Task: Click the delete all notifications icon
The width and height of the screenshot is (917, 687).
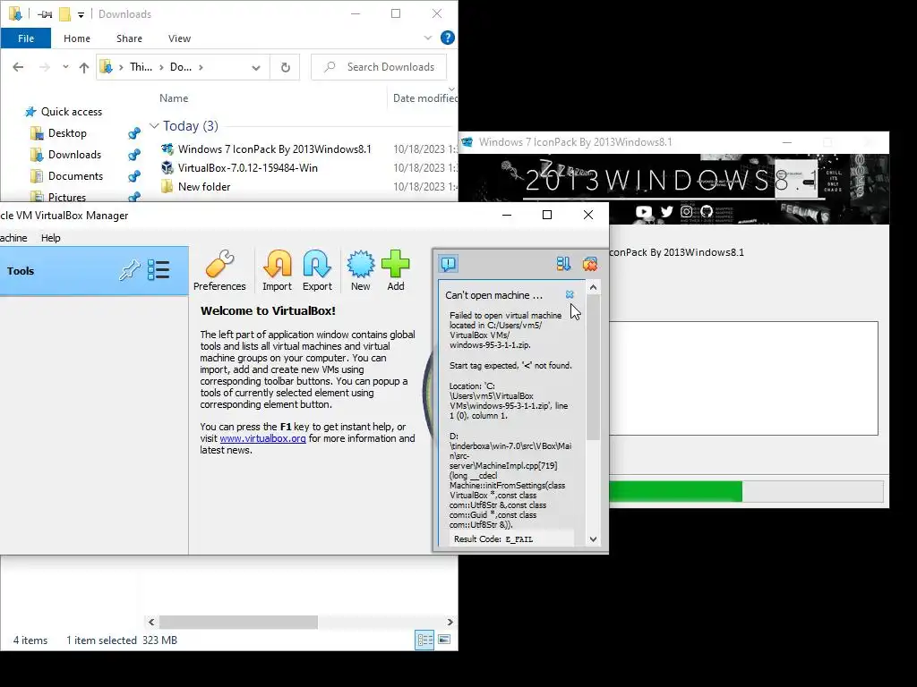Action: [590, 264]
